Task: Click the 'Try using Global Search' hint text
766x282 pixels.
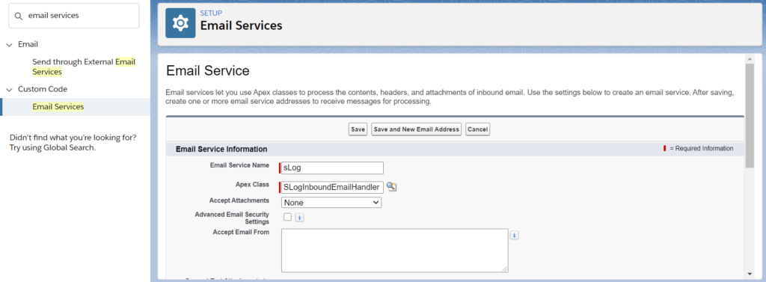Action: (52, 147)
